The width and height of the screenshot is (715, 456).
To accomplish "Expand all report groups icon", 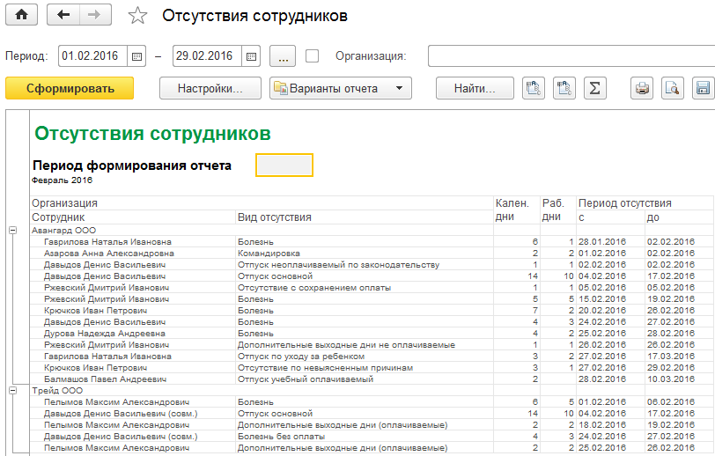I will (533, 88).
